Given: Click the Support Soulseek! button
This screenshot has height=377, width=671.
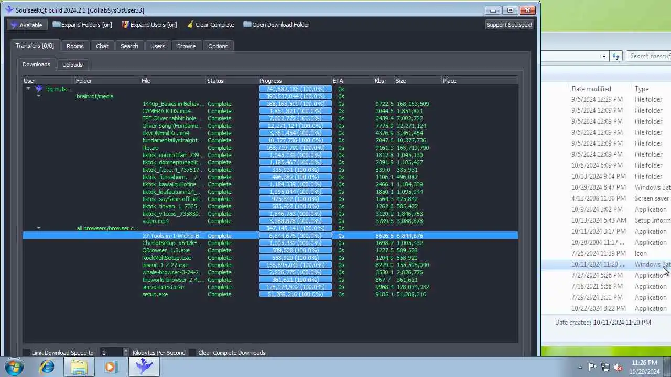Looking at the screenshot, I should pyautogui.click(x=509, y=25).
